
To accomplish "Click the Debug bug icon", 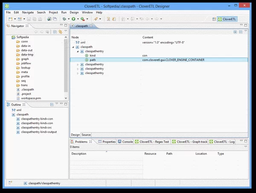I will click(x=64, y=19).
